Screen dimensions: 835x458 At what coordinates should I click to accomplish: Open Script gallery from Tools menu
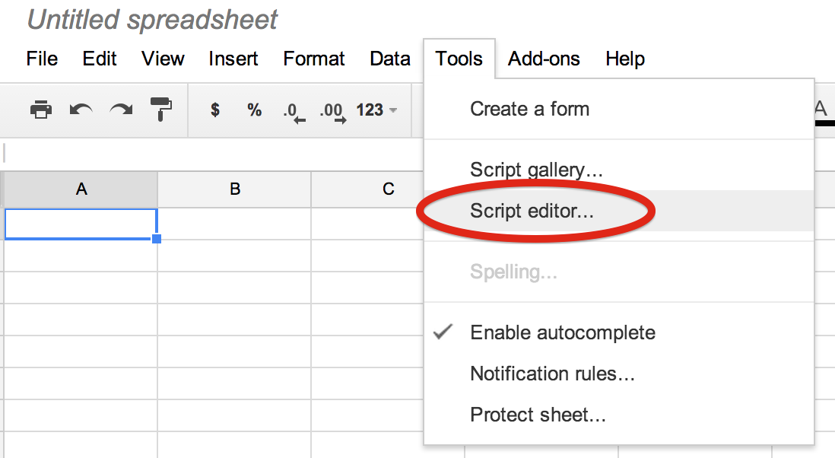(x=536, y=170)
